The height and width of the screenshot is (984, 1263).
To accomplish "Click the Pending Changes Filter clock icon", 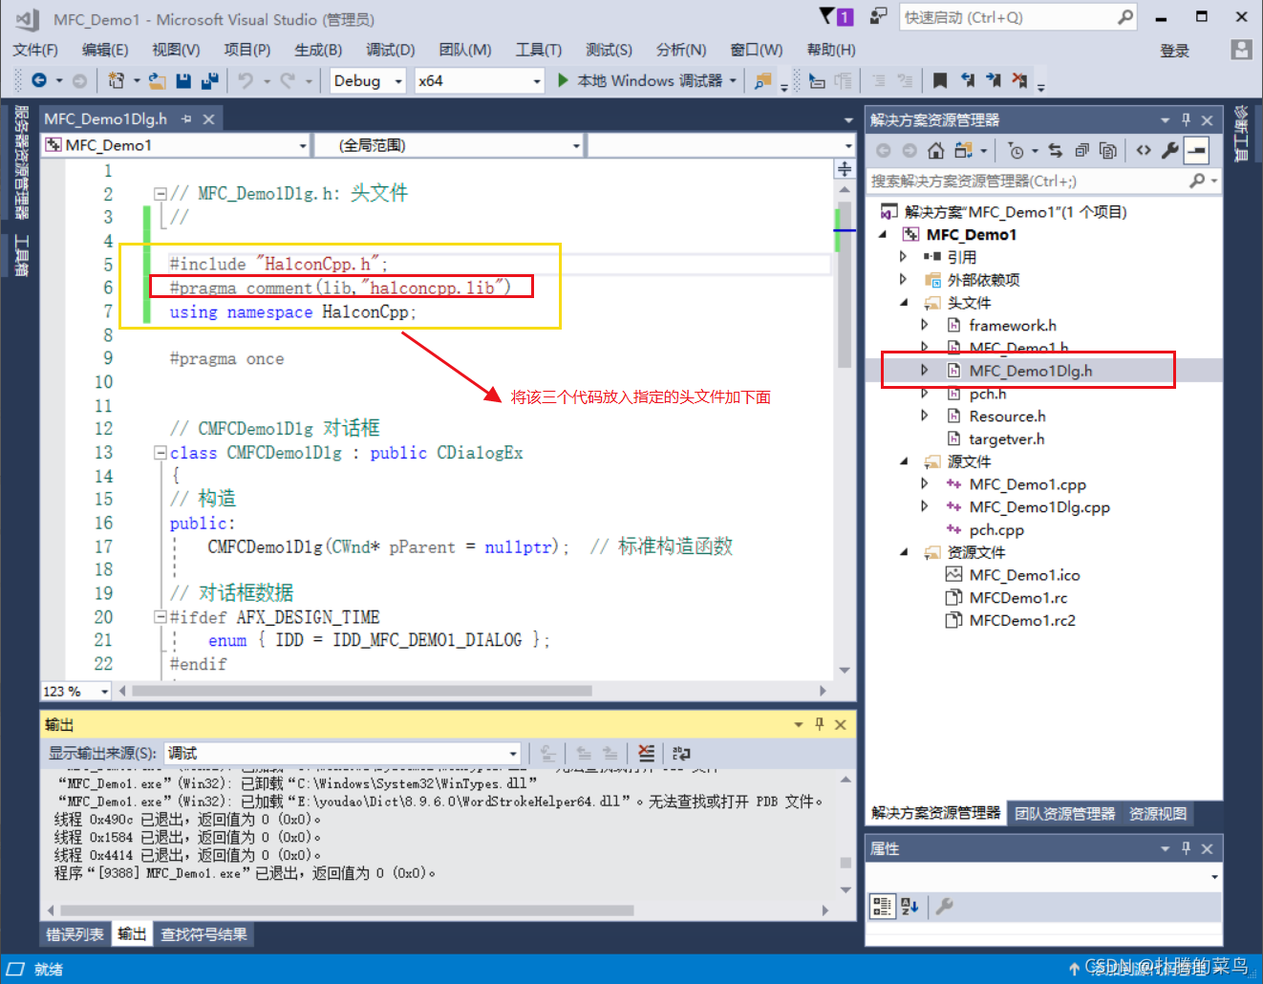I will tap(1017, 150).
